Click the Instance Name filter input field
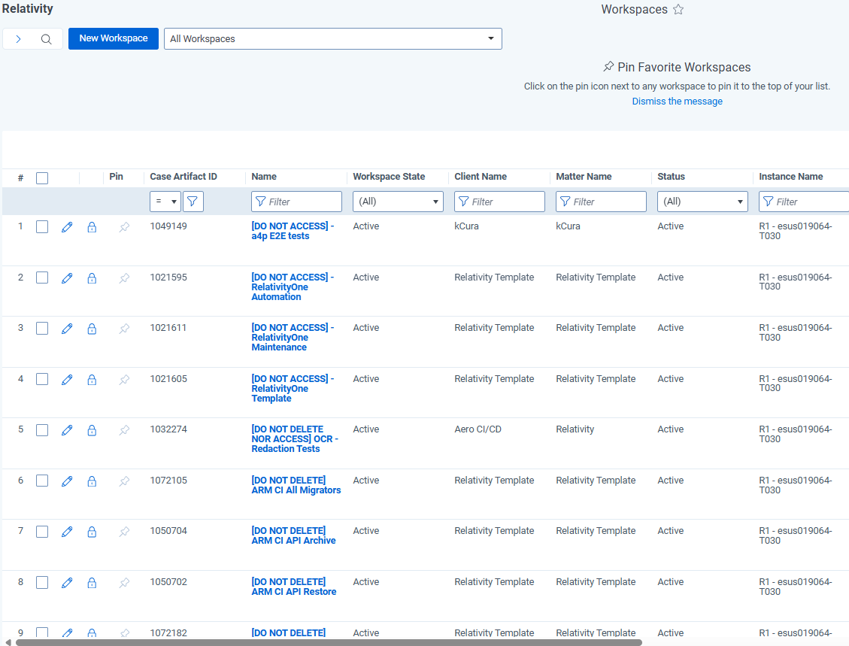849x646 pixels. 804,202
